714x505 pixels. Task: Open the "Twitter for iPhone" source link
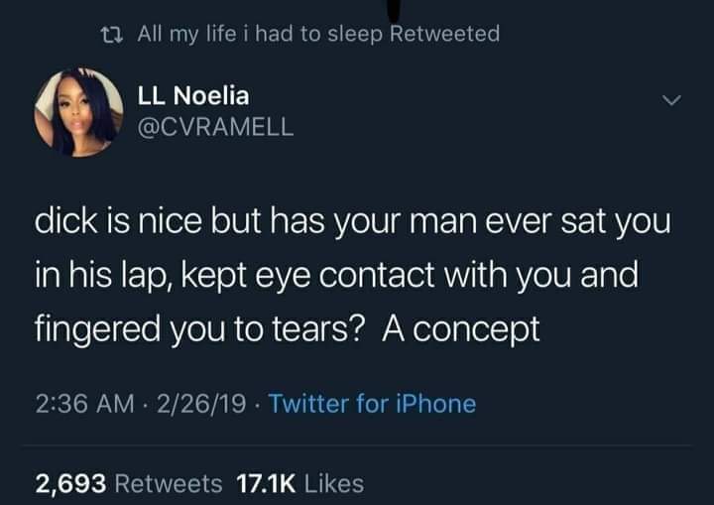[x=372, y=404]
